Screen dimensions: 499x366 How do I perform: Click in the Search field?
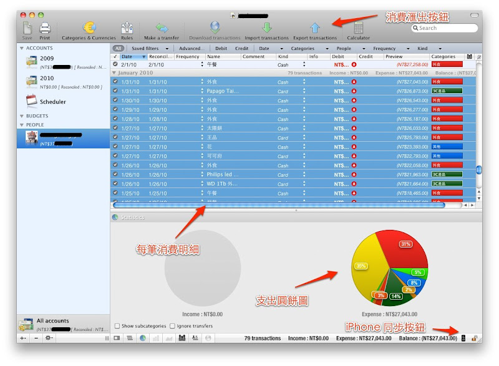[x=445, y=28]
